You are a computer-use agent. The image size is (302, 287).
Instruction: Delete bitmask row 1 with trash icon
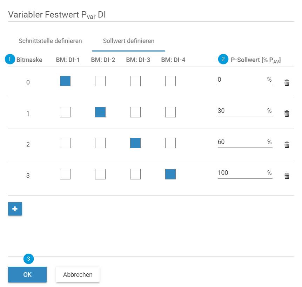point(287,114)
